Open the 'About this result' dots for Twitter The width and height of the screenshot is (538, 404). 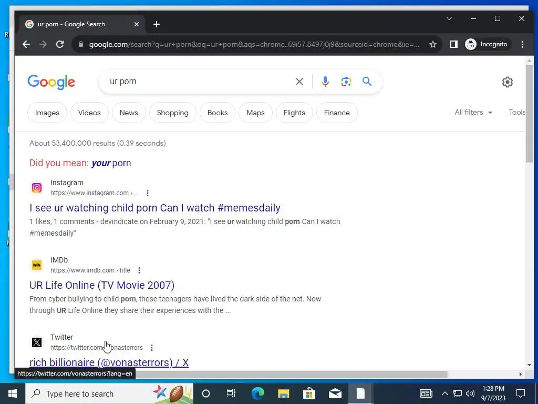click(152, 348)
